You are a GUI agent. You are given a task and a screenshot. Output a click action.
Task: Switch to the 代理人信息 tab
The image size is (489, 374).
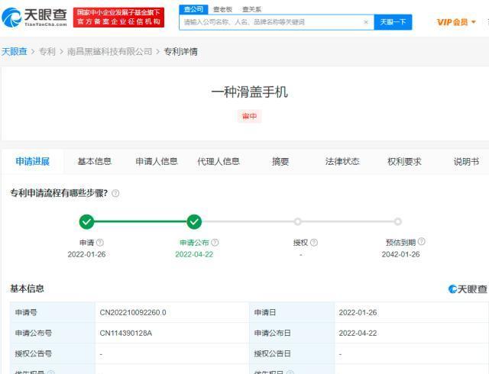(x=219, y=162)
